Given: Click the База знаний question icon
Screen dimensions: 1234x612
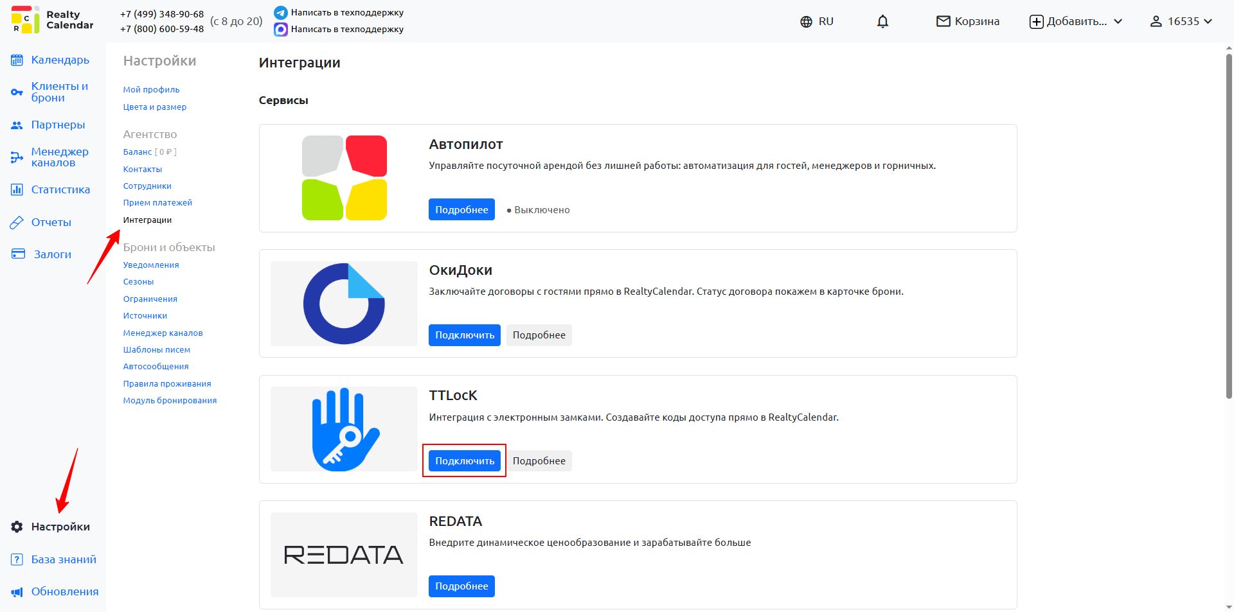Looking at the screenshot, I should pyautogui.click(x=17, y=560).
